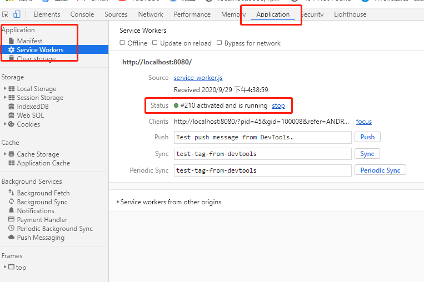Click the Application Cache grid icon
Screen dimensions: 424x282
pos(11,163)
